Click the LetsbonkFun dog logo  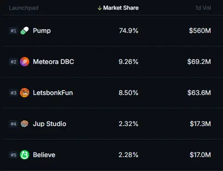pyautogui.click(x=25, y=93)
